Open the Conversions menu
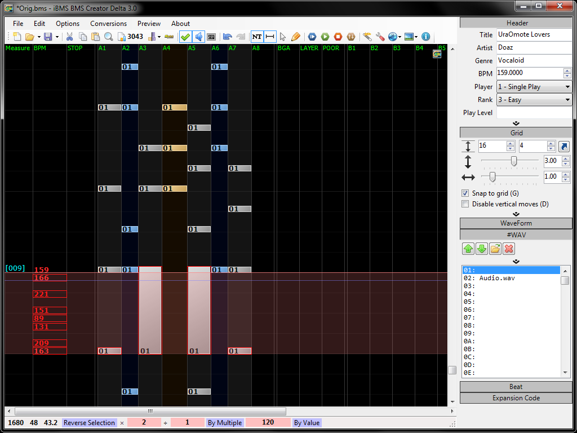 coord(108,24)
